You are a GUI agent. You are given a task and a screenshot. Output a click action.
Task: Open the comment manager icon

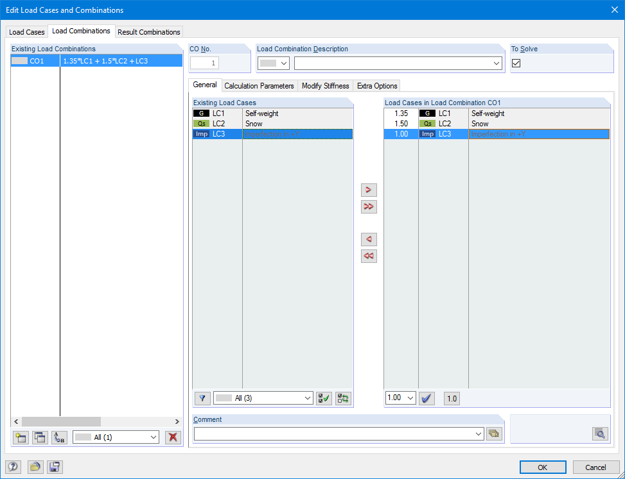493,433
